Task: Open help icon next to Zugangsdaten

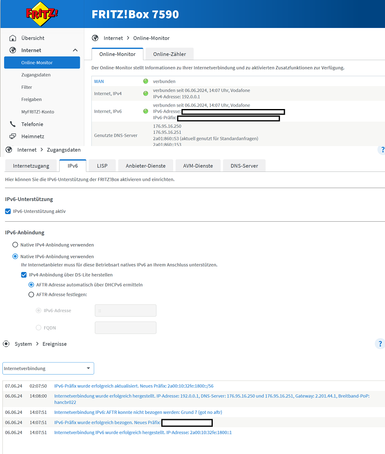Action: point(383,150)
